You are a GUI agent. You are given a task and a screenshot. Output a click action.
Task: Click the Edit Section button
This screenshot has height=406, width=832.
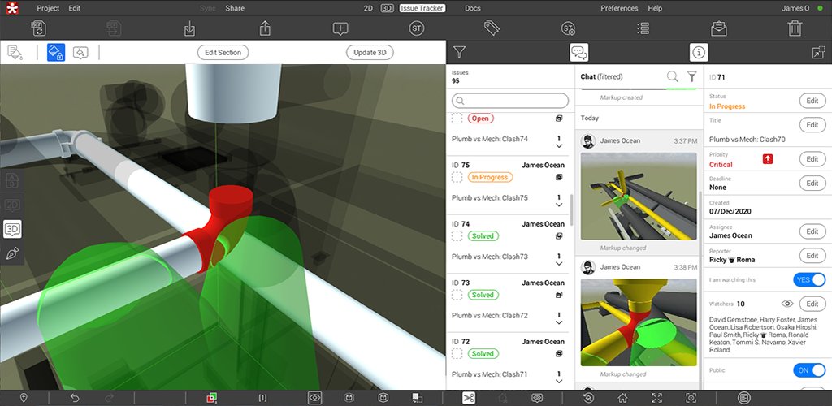click(x=223, y=53)
